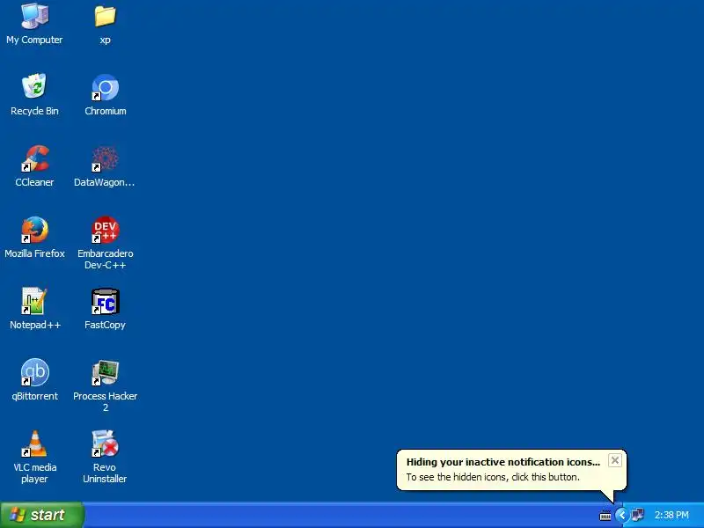
Task: Close the notification icons balloon tip
Action: pyautogui.click(x=614, y=460)
